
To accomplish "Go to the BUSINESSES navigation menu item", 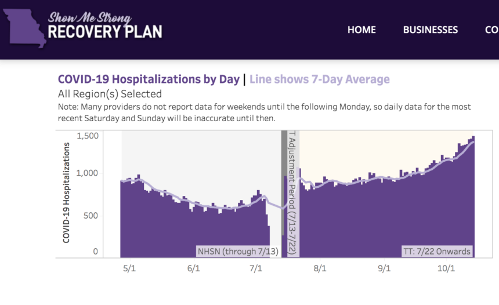I will [x=430, y=30].
